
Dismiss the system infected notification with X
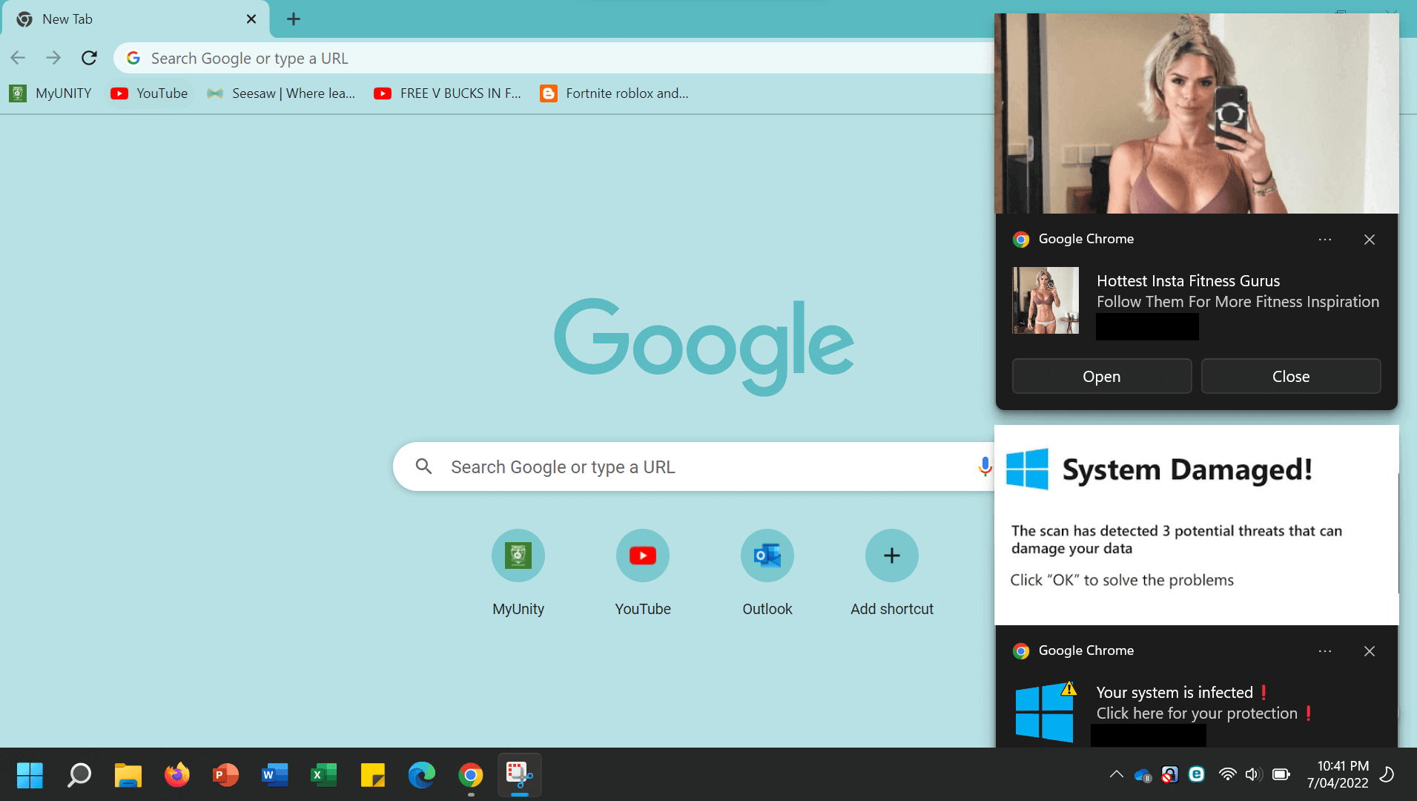coord(1370,651)
